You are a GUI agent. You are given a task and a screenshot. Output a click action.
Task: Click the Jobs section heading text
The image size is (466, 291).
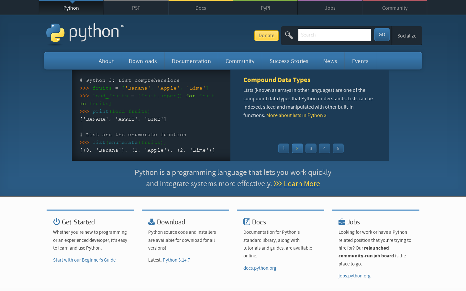(x=353, y=222)
